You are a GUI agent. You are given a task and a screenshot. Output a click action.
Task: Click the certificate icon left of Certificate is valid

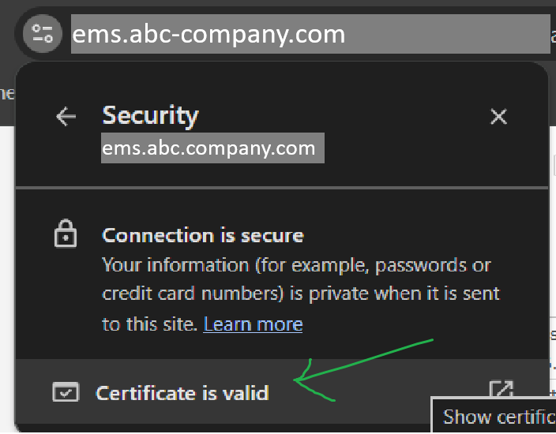(66, 391)
